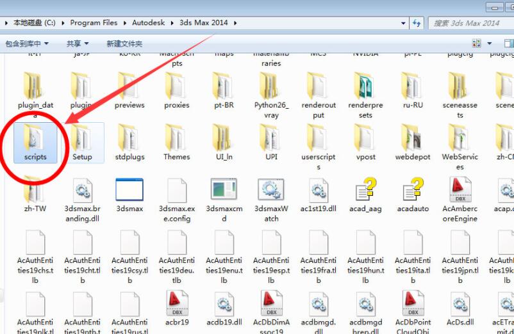This screenshot has width=514, height=334.
Task: Click the 新建文件夹 button
Action: click(124, 44)
